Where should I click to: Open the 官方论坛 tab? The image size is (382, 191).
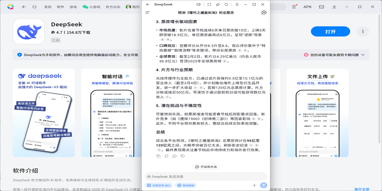click(113, 7)
